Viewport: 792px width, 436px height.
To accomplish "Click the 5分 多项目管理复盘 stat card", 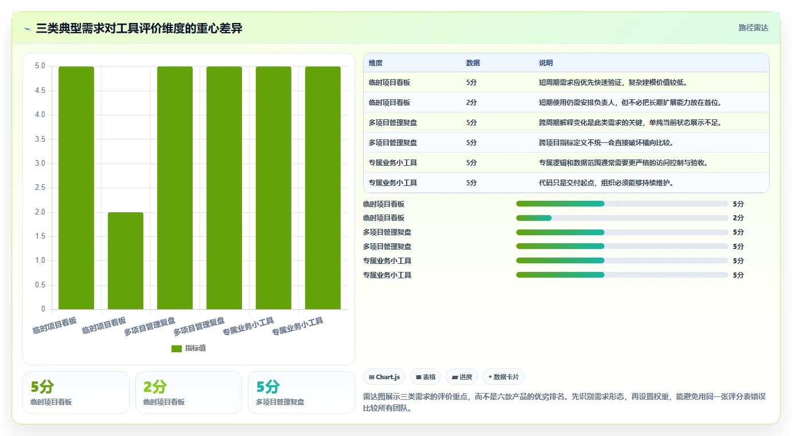I will click(301, 392).
